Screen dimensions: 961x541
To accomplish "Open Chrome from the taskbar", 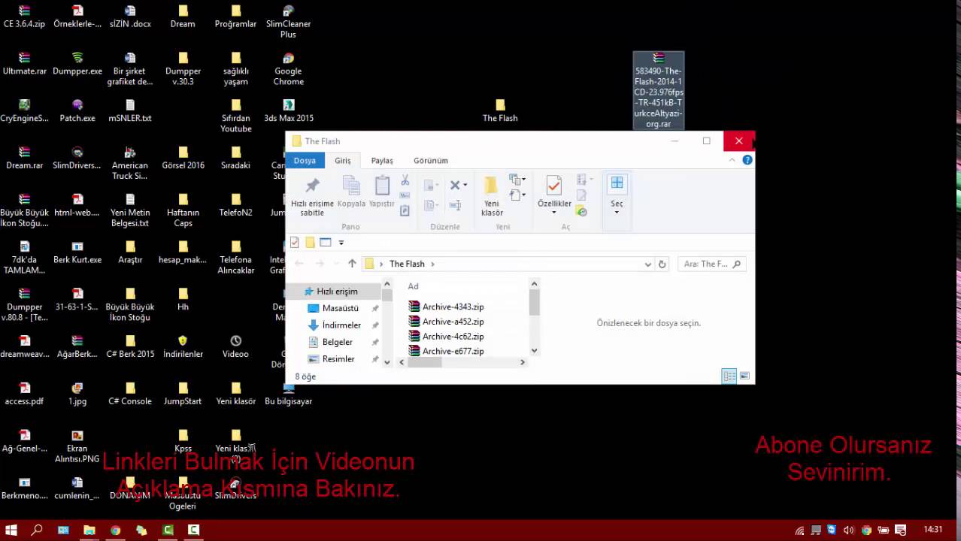I will coord(115,530).
